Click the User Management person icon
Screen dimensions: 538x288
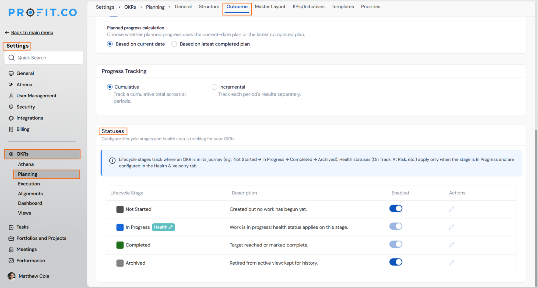point(11,96)
